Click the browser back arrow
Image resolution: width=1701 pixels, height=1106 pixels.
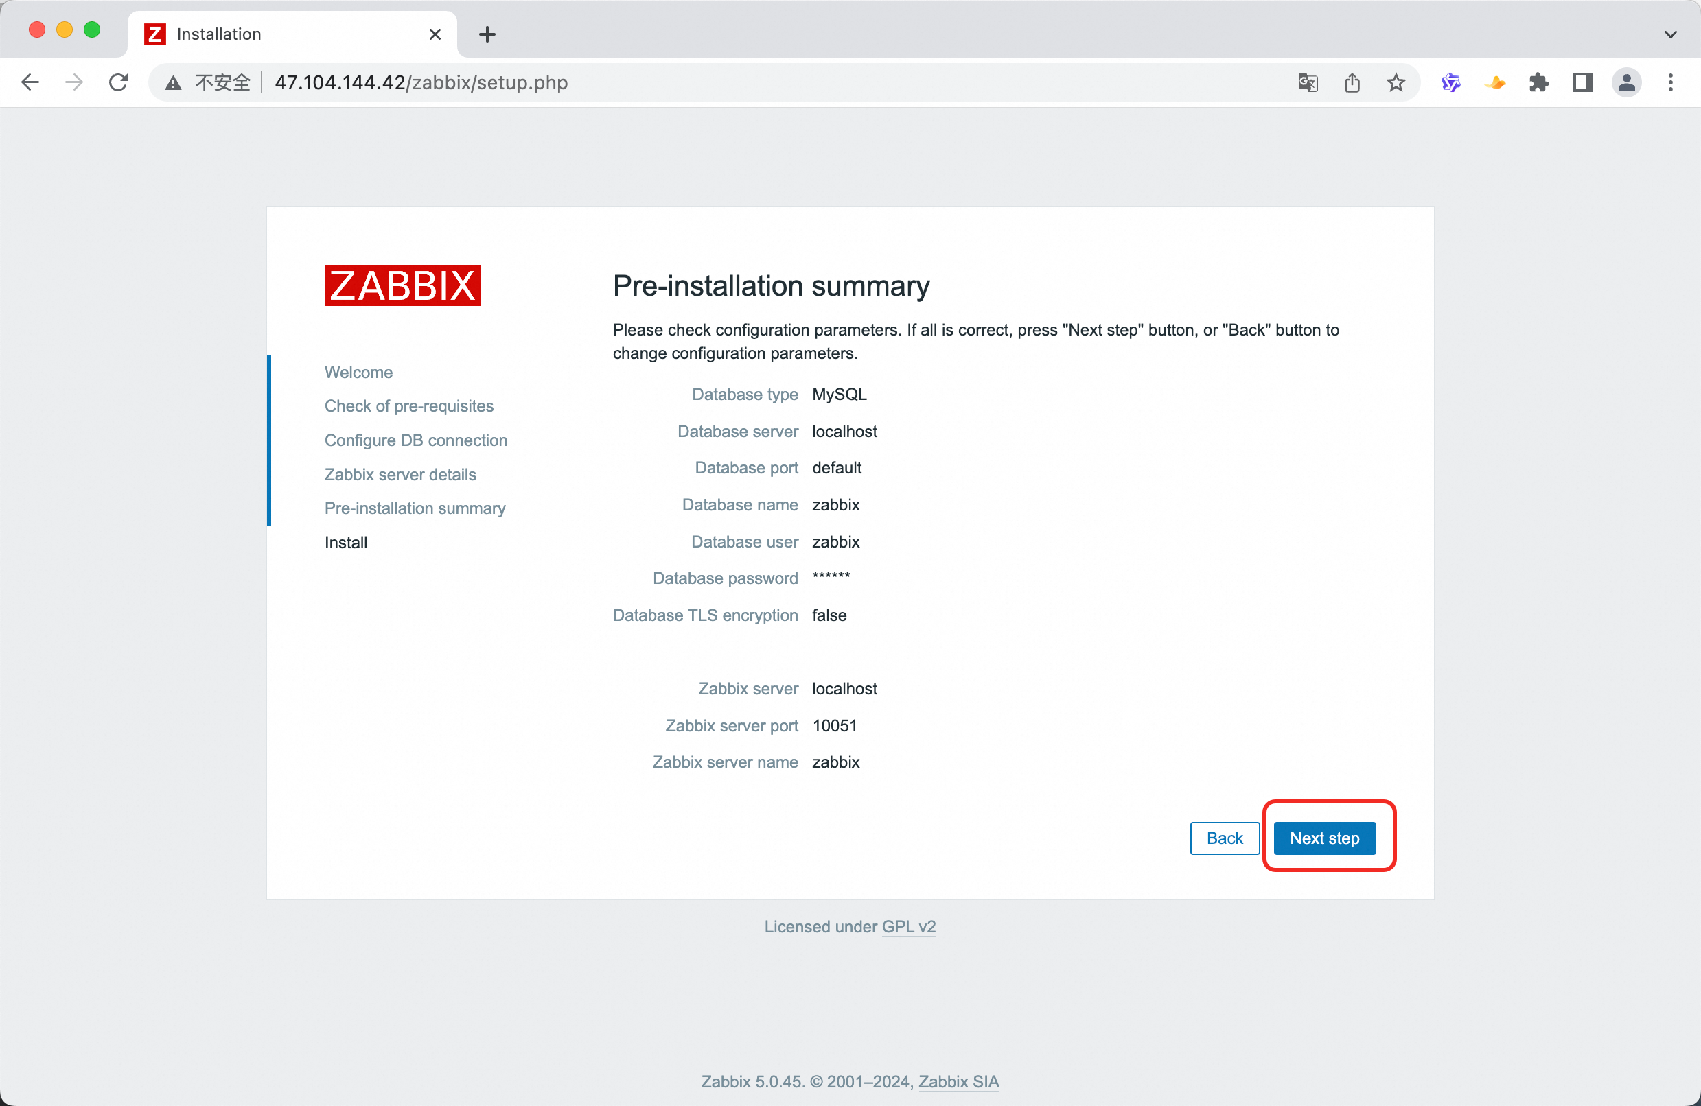[x=30, y=82]
